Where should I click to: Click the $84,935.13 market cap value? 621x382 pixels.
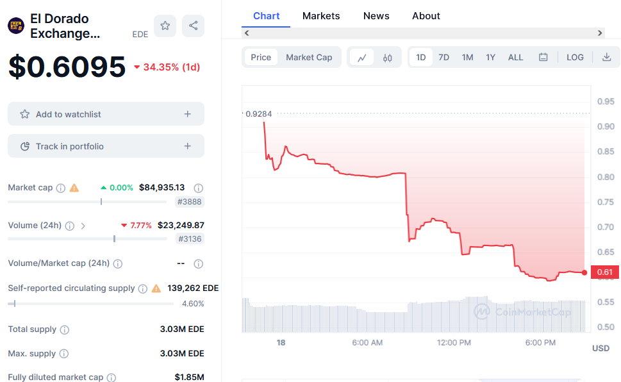click(x=161, y=188)
